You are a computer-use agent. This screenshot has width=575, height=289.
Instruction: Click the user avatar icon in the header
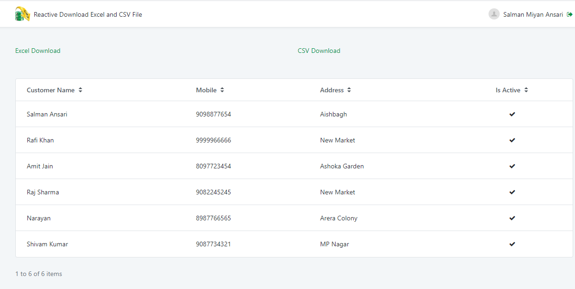click(494, 14)
